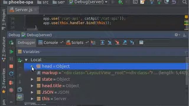Click the code folding marker beside closing brace
The image size is (189, 106).
25,27
